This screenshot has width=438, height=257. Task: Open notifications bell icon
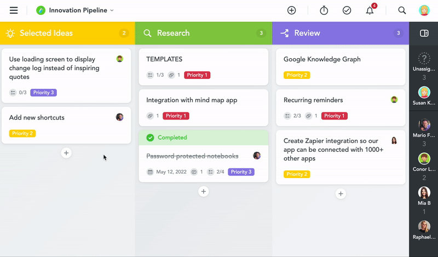[x=370, y=10]
